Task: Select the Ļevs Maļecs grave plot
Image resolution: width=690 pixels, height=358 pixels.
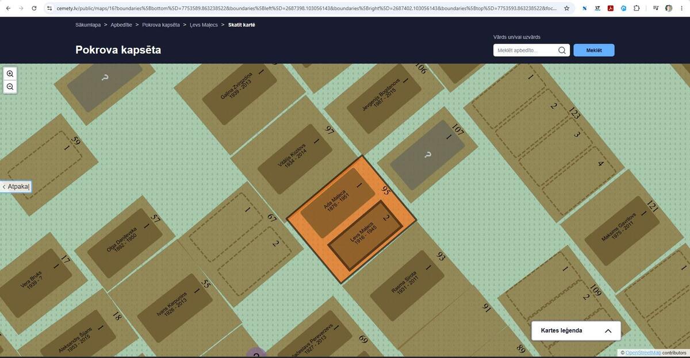Action: pos(365,236)
